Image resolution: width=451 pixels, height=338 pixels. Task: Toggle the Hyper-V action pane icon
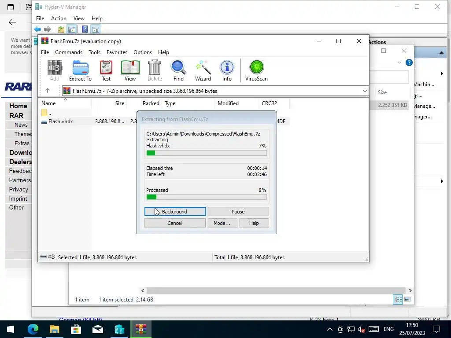[95, 29]
